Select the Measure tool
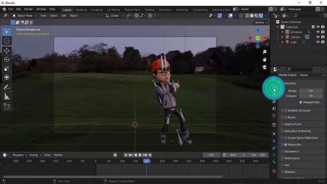327x184 pixels. tap(7, 97)
